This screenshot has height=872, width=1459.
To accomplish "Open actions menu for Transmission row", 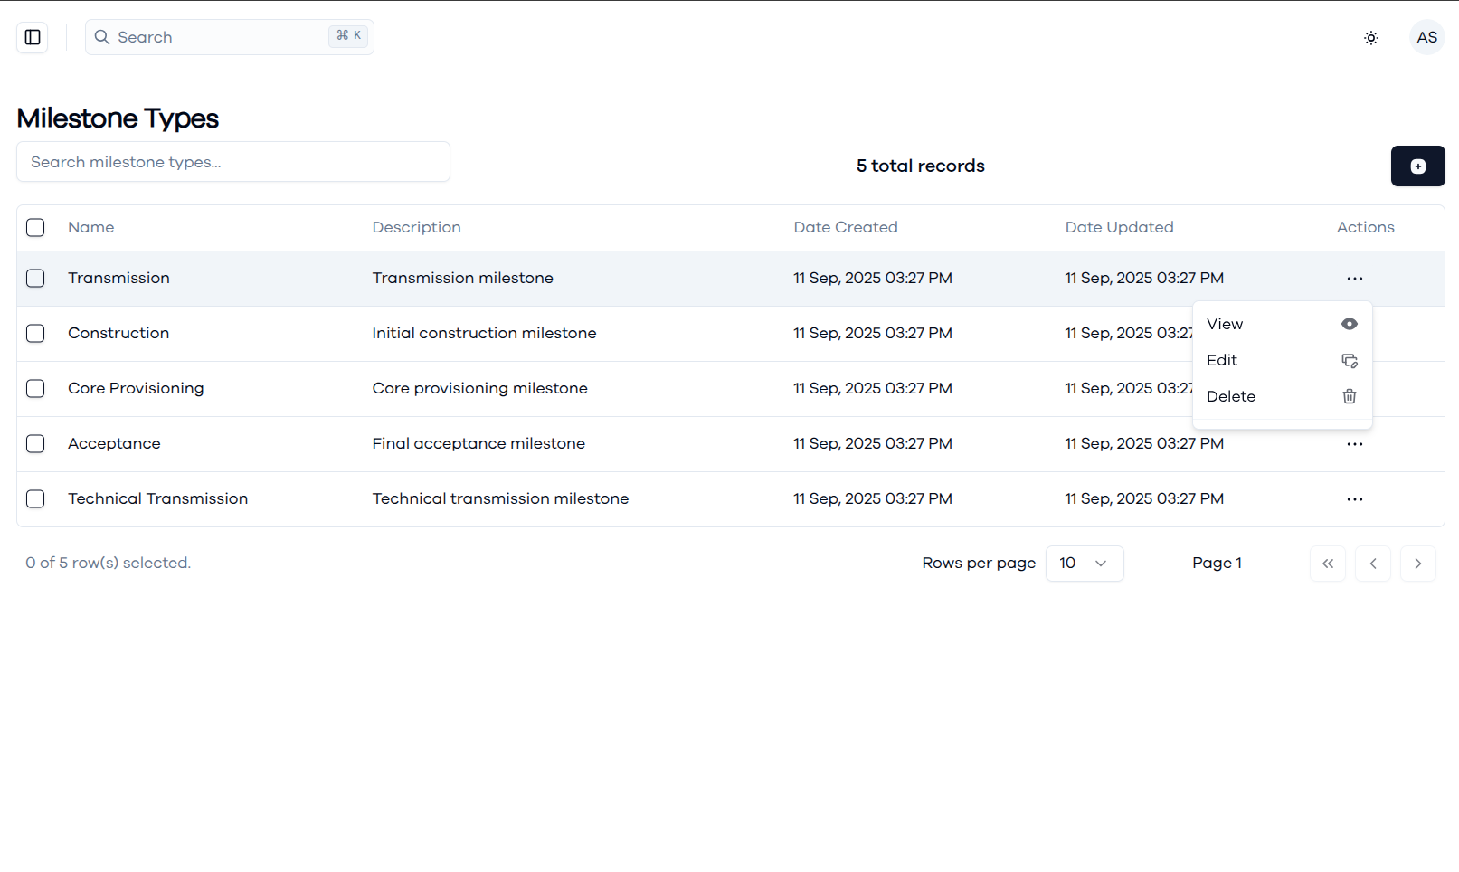I will (x=1354, y=279).
